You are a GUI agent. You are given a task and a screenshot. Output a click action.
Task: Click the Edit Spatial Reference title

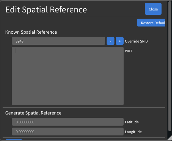46,9
